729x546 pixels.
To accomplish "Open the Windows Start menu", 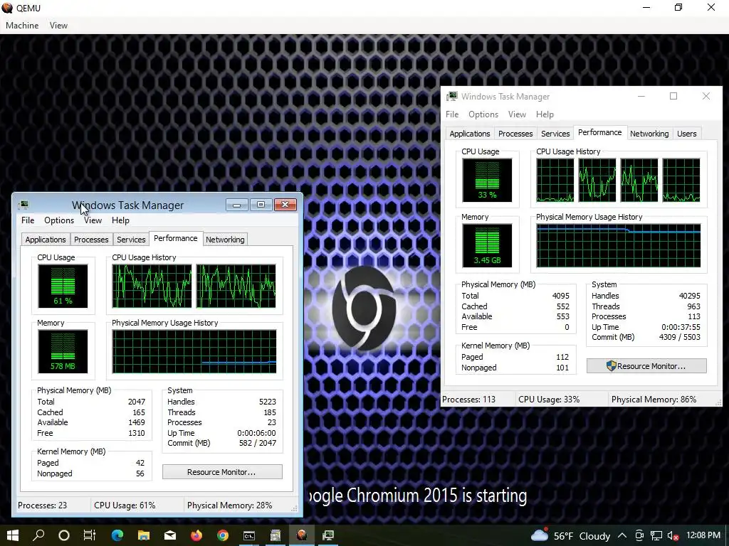I will [13, 535].
